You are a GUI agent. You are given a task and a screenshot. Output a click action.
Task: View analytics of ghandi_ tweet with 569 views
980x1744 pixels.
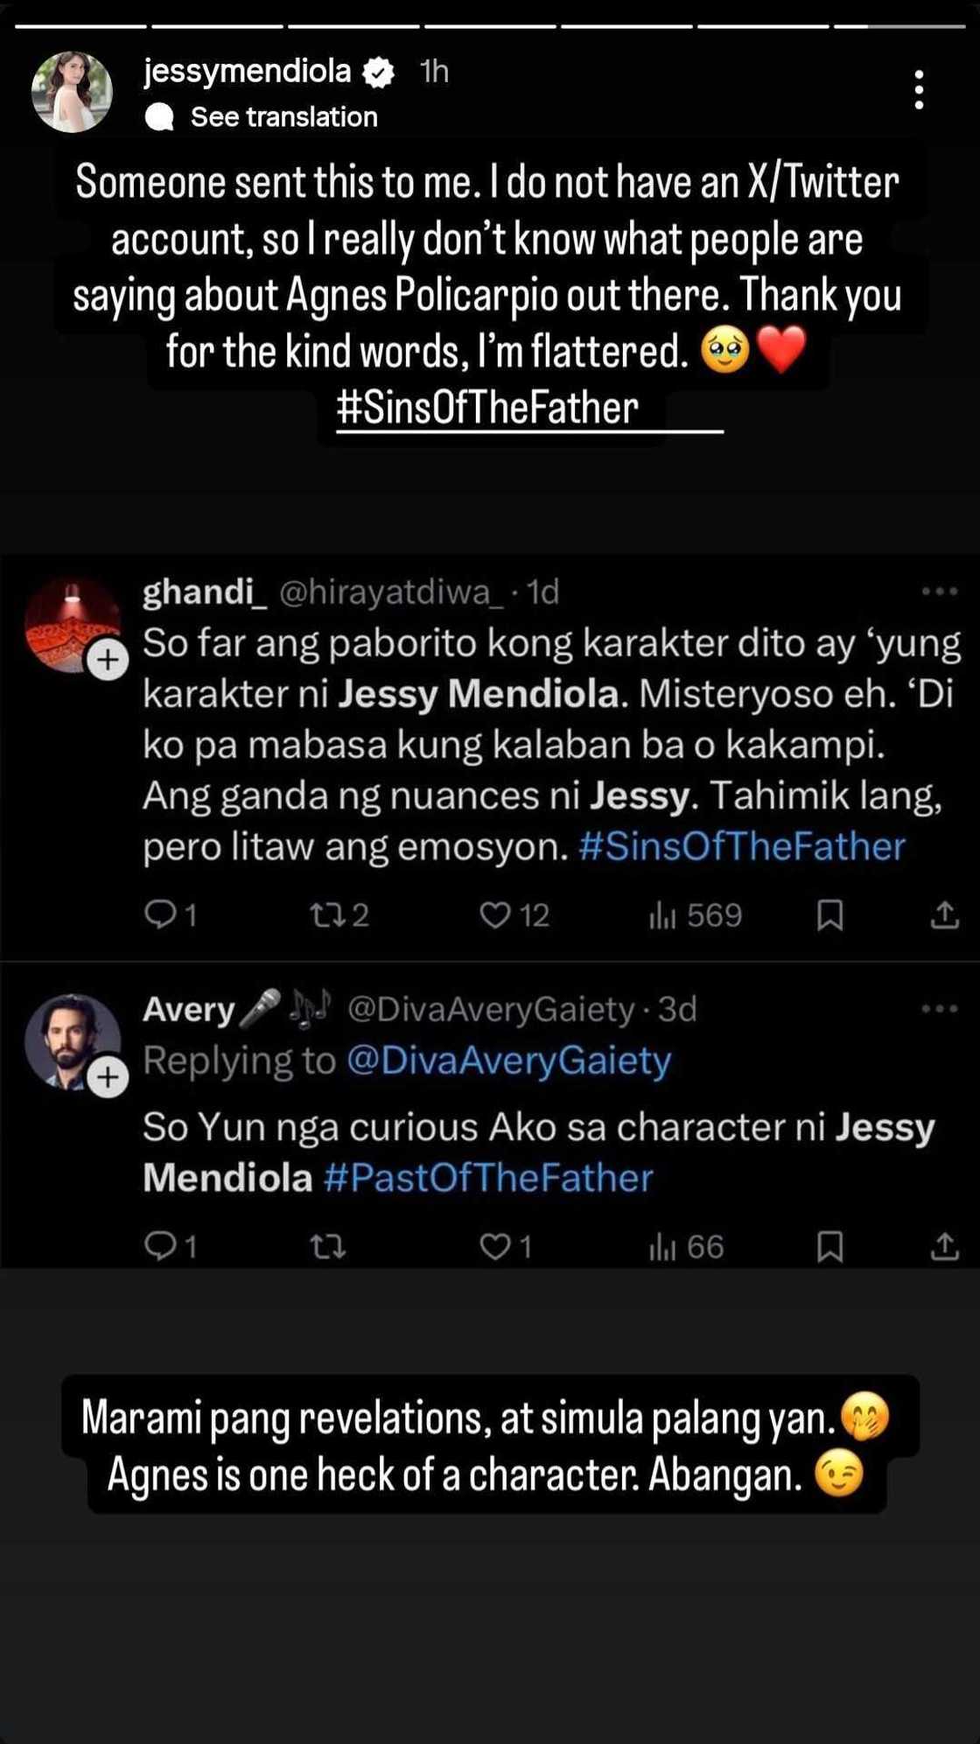click(695, 915)
